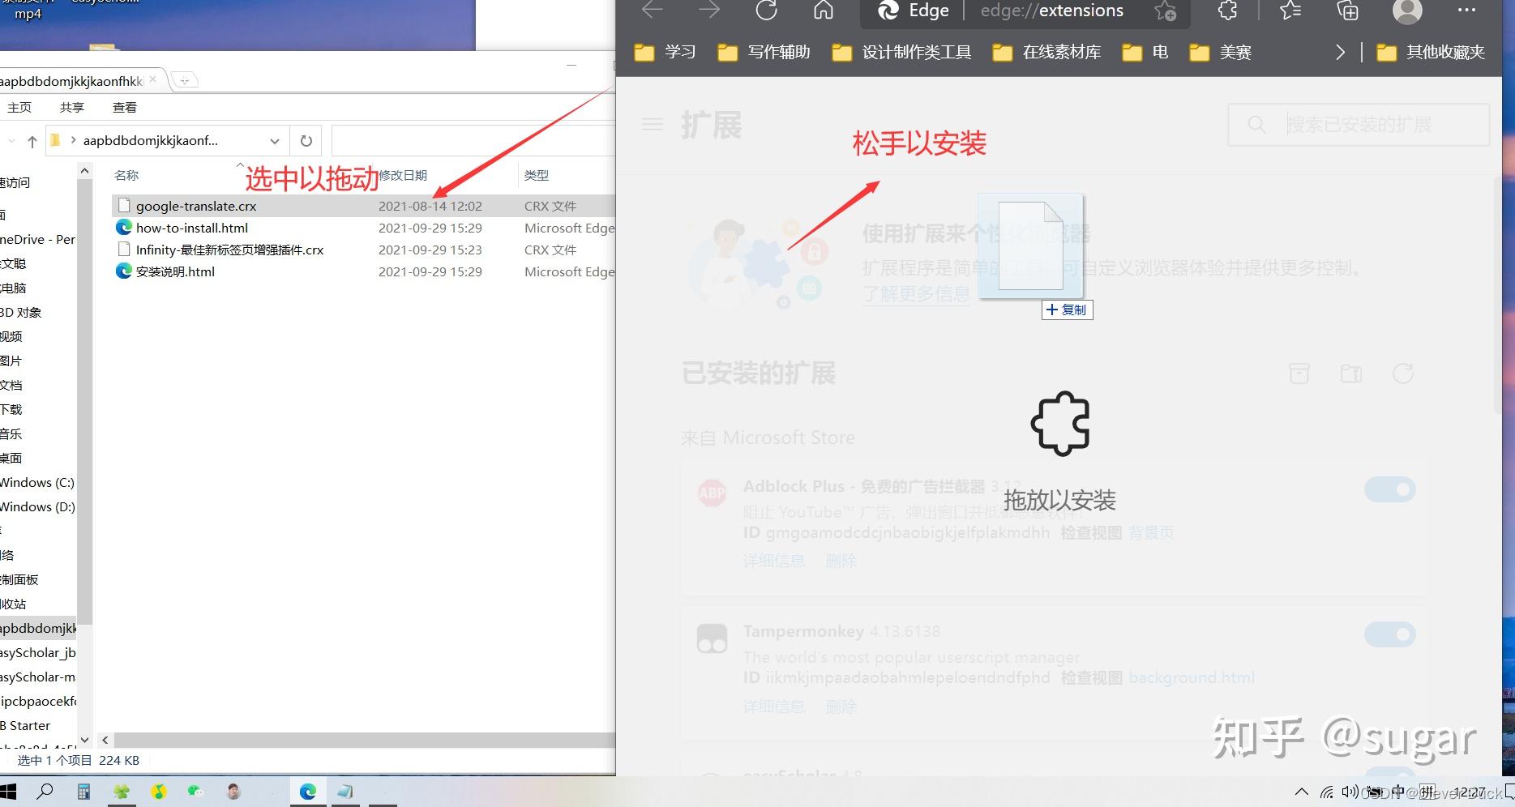The height and width of the screenshot is (807, 1515).
Task: Refresh the extensions page with the reload icon
Action: click(766, 11)
